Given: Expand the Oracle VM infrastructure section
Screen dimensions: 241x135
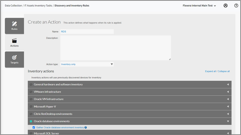Looking at the screenshot, I should click(x=130, y=99).
